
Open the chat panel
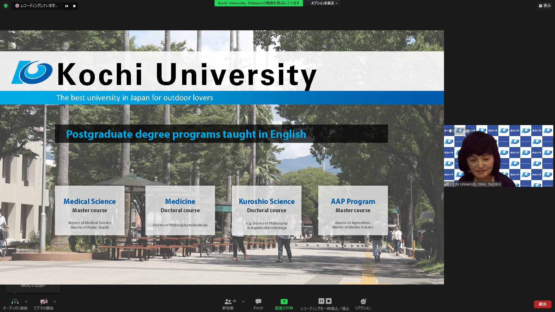coord(258,304)
